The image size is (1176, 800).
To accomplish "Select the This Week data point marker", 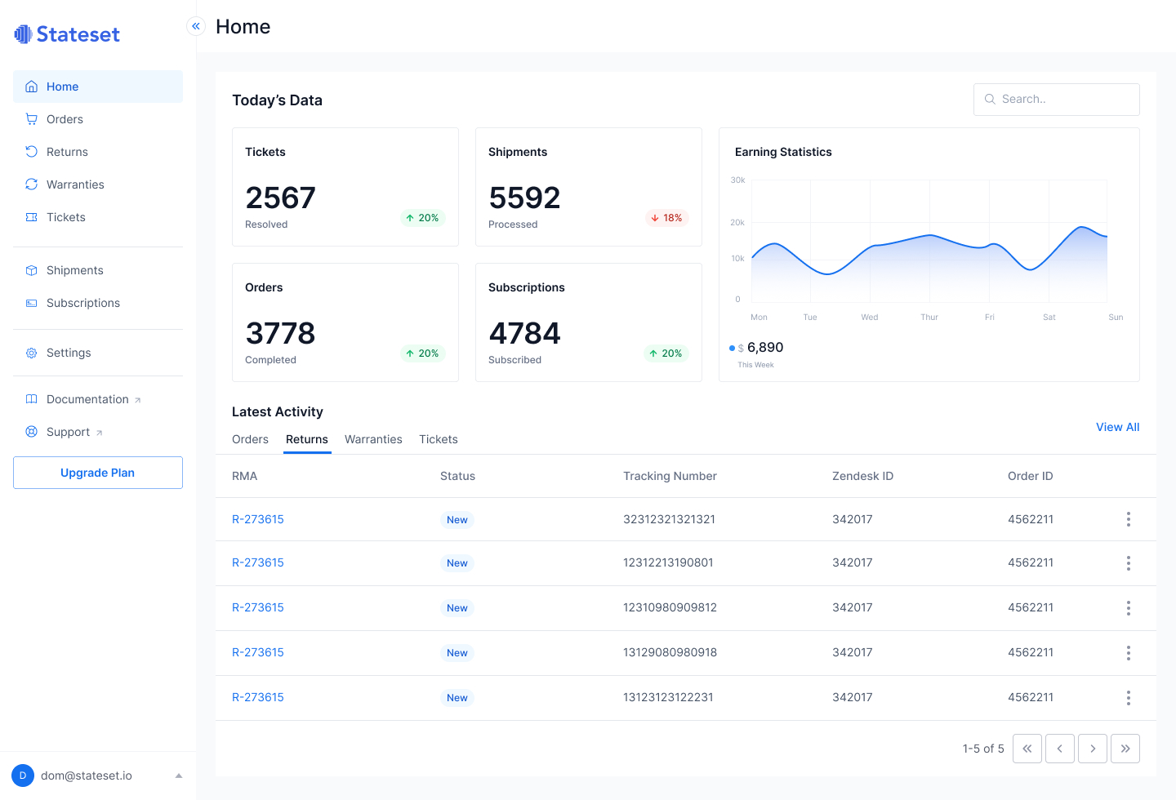I will pos(732,347).
